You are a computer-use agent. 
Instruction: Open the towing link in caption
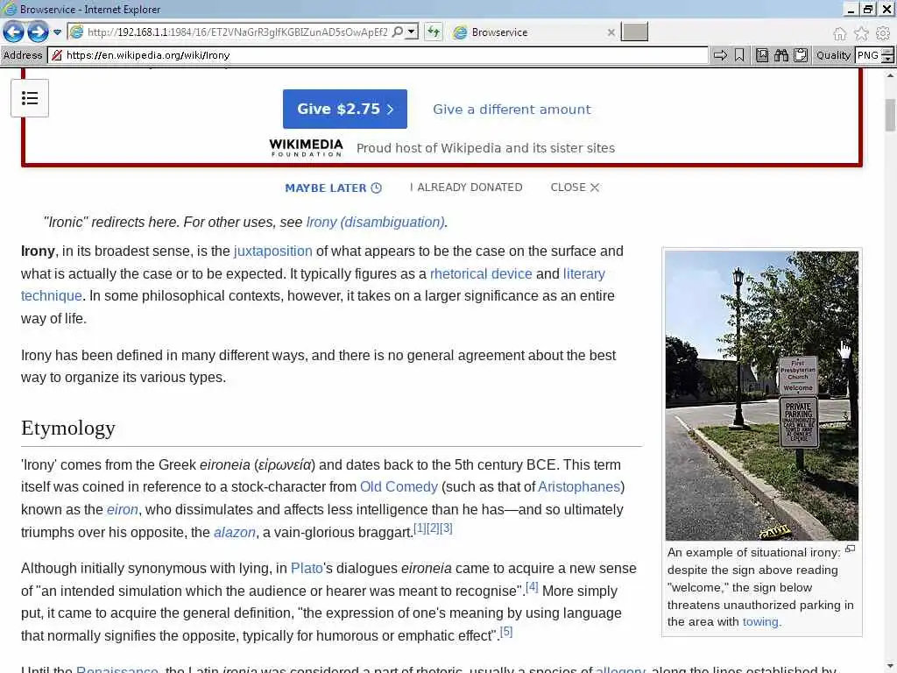tap(760, 621)
